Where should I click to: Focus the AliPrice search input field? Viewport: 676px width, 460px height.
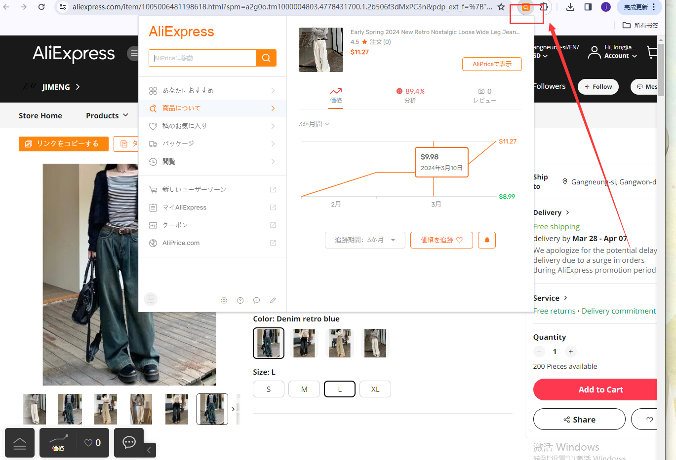(202, 58)
